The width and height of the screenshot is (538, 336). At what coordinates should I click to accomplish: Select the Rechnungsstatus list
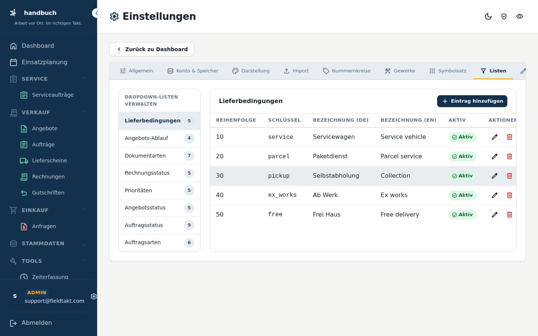pos(160,173)
